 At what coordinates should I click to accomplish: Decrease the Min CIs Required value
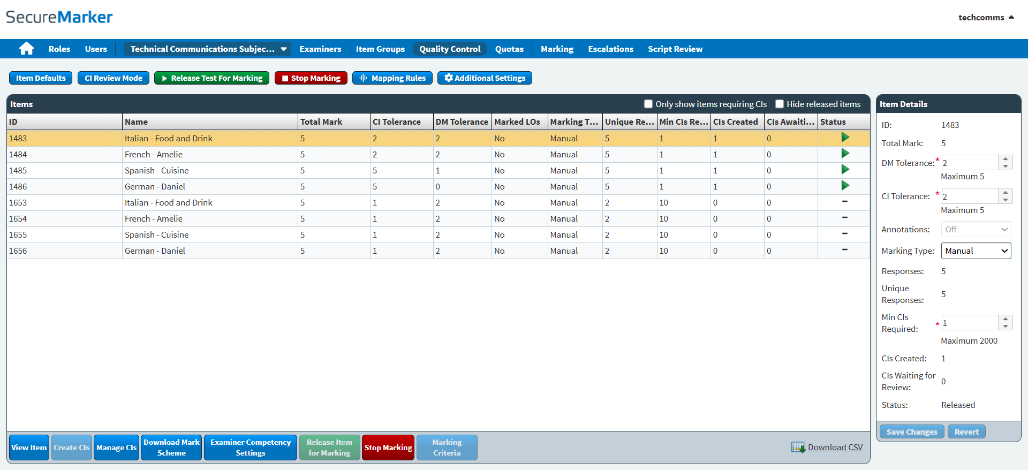(1006, 327)
